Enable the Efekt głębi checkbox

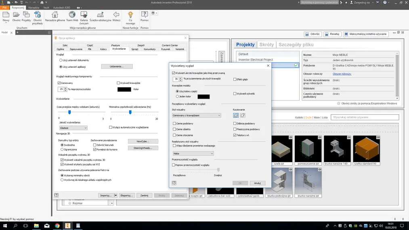(x=235, y=79)
